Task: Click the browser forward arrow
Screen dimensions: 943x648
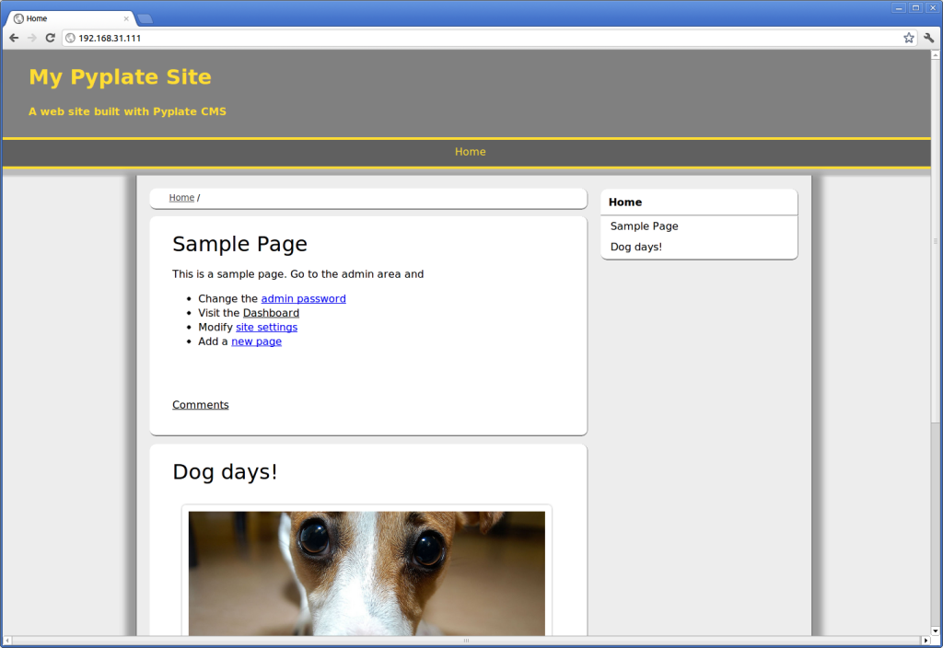Action: point(32,38)
